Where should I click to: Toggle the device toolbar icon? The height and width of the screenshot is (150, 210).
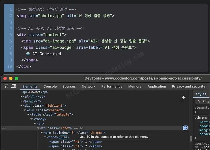coord(14,86)
